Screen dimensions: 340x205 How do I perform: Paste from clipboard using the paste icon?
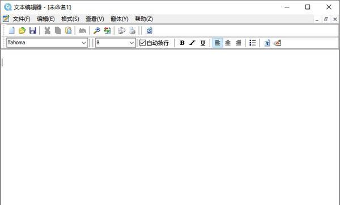(69, 31)
